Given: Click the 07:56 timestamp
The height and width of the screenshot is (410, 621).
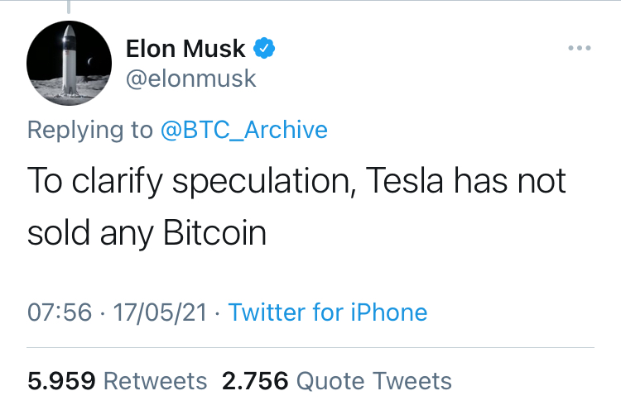Looking at the screenshot, I should pyautogui.click(x=60, y=312).
